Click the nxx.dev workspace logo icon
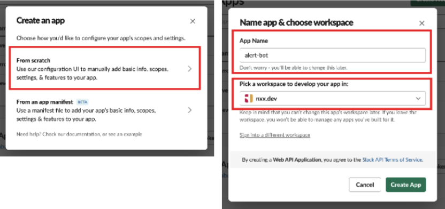 [x=249, y=99]
